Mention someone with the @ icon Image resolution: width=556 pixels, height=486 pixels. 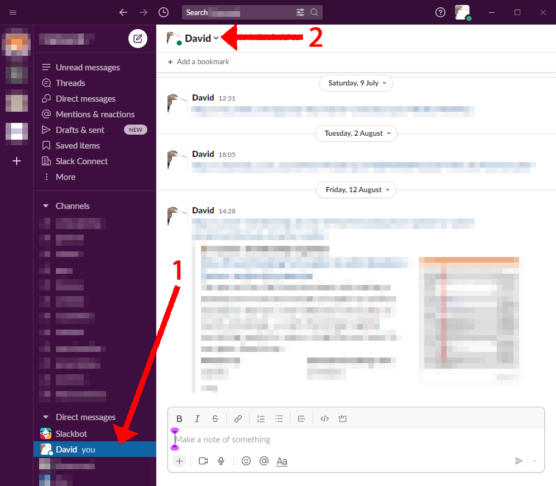[264, 461]
